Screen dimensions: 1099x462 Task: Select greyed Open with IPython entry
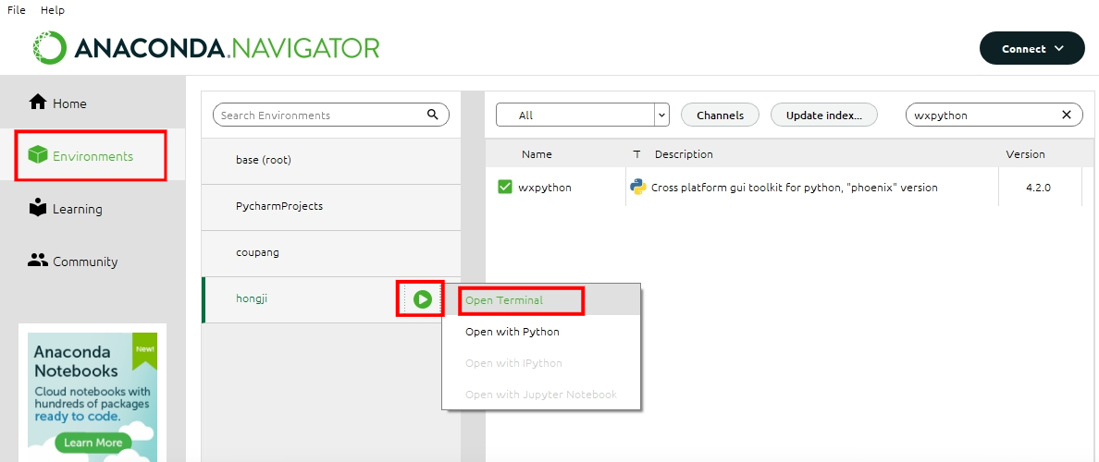(542, 363)
